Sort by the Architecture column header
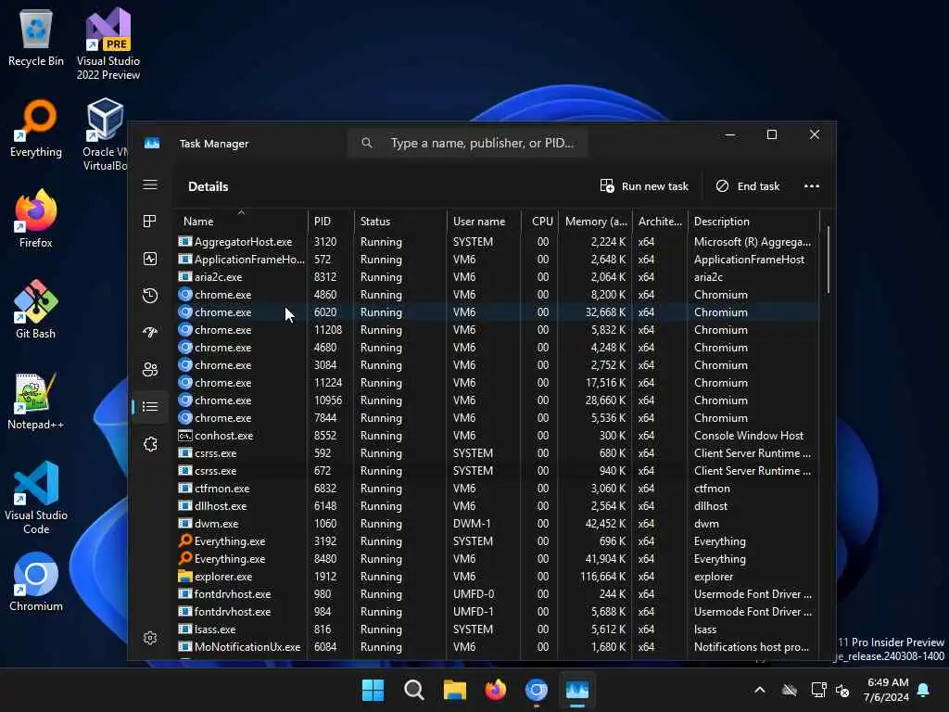The image size is (949, 712). 660,221
